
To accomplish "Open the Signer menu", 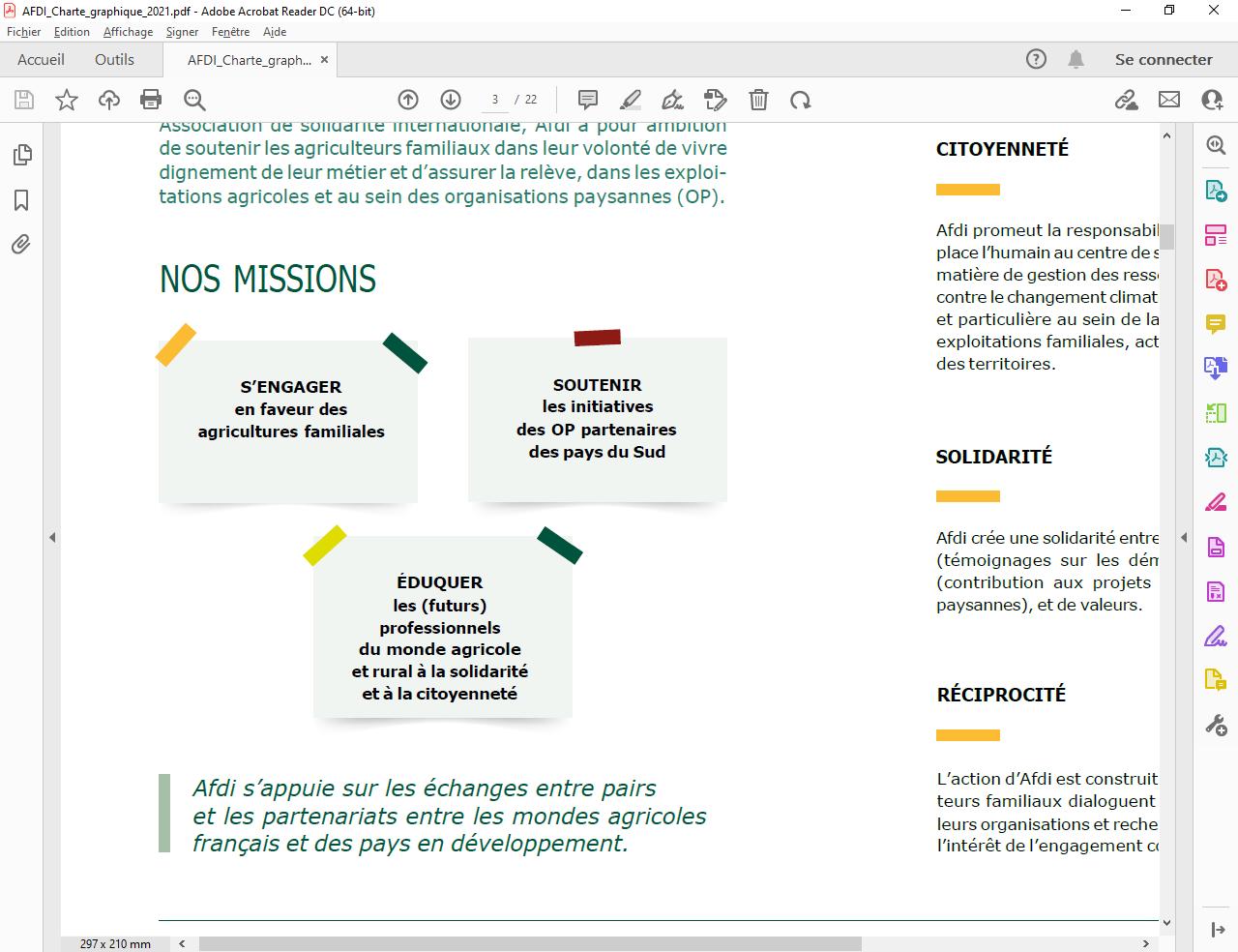I will coord(182,32).
